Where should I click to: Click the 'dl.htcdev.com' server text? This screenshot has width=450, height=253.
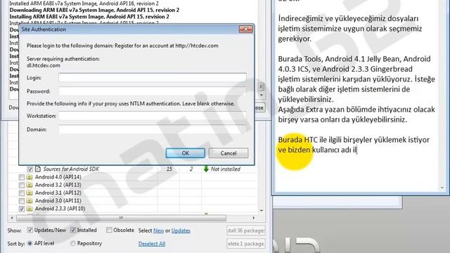[44, 65]
